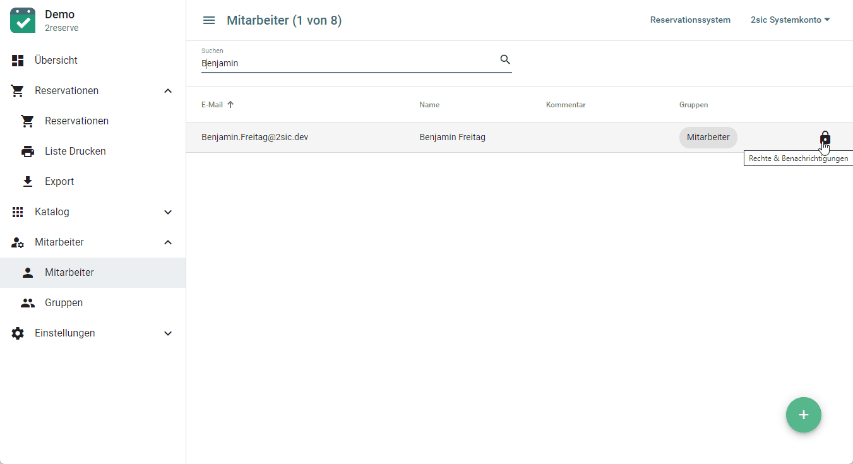Open rights lock icon for Benjamin Freitag
Image resolution: width=853 pixels, height=464 pixels.
(825, 138)
